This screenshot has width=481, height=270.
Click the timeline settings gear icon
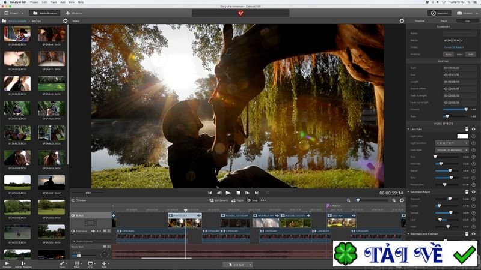pyautogui.click(x=402, y=200)
